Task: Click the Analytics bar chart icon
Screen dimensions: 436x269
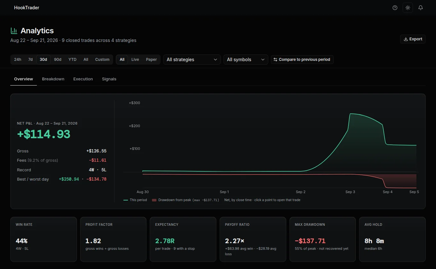Action: point(14,31)
